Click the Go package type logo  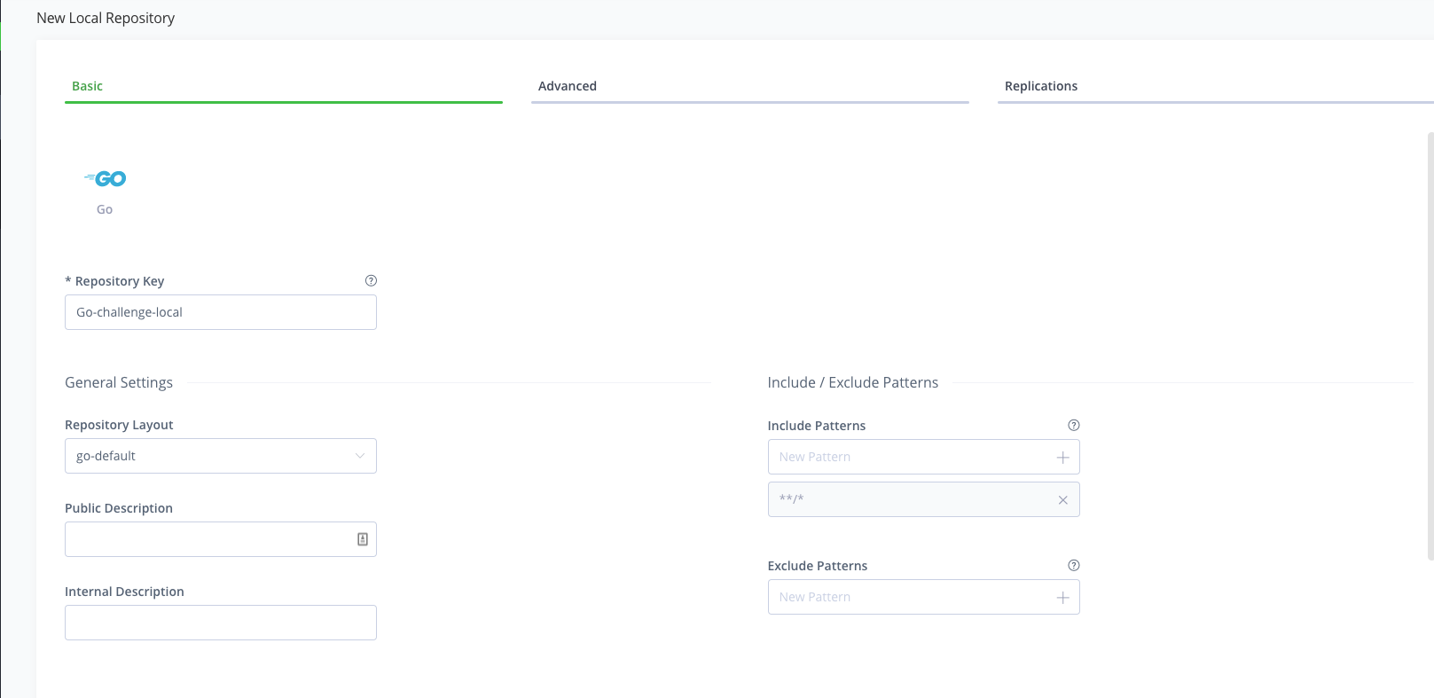[x=106, y=179]
